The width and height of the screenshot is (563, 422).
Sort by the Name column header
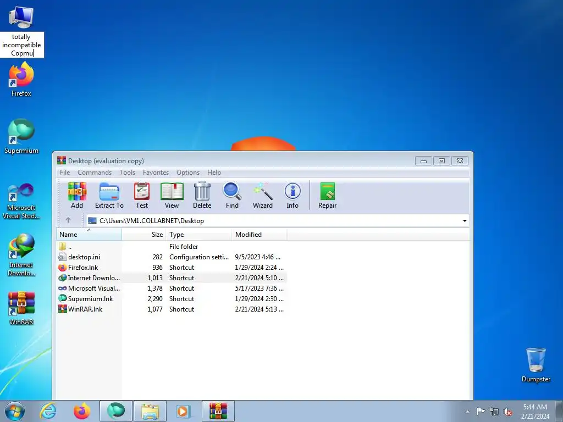pos(89,234)
